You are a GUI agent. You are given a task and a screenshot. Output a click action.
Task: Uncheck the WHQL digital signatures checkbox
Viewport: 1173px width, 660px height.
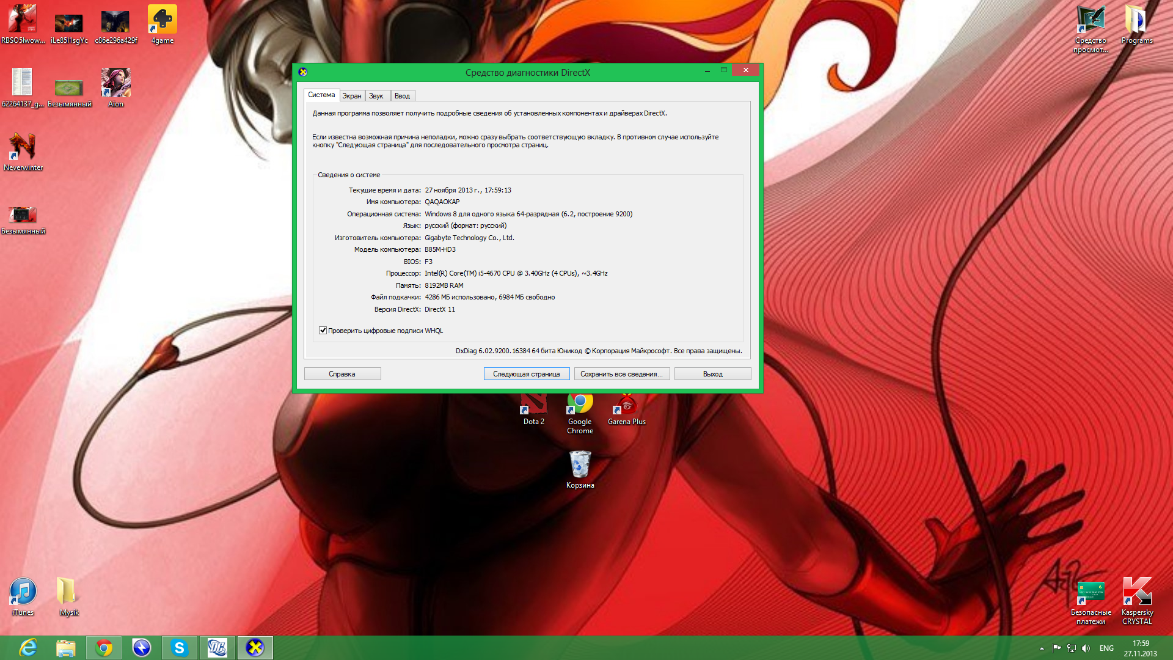[323, 331]
